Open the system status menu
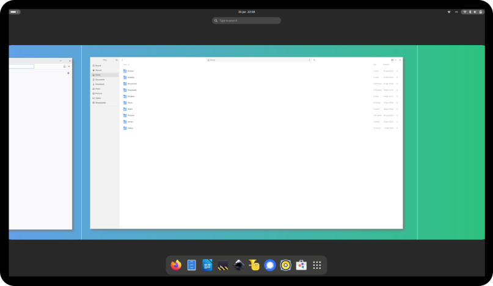This screenshot has height=286, width=493. (x=473, y=12)
